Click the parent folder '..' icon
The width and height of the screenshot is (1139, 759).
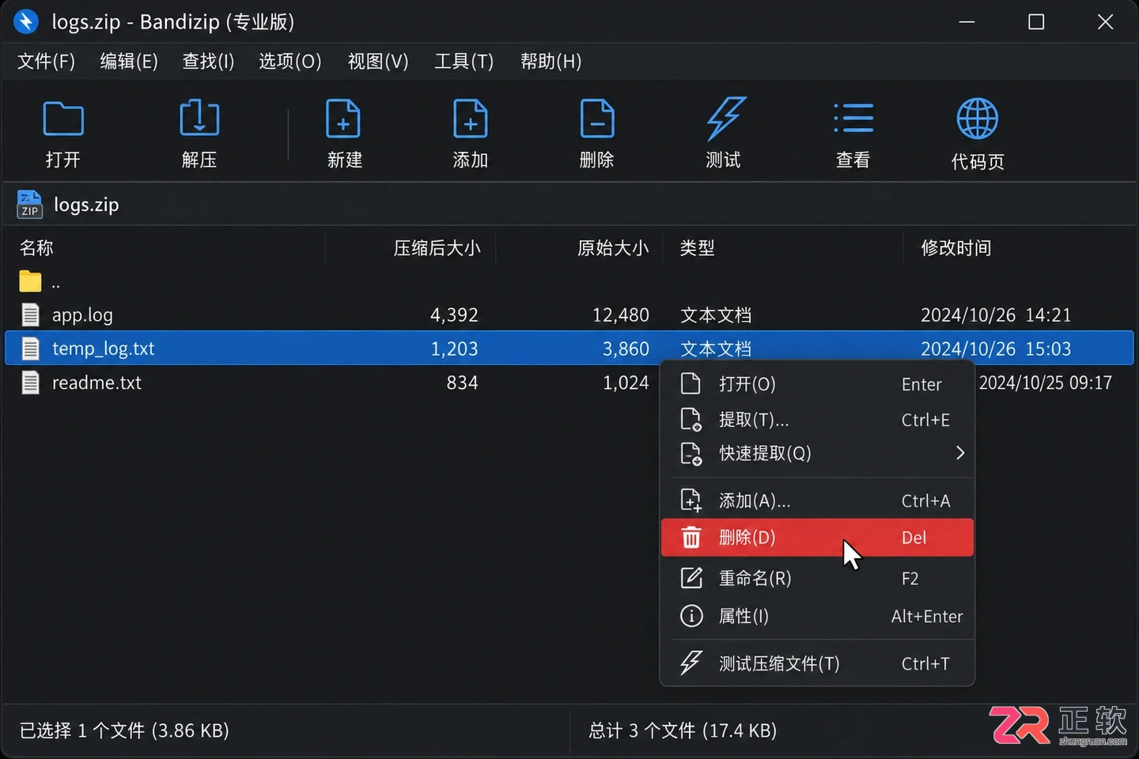pos(30,281)
